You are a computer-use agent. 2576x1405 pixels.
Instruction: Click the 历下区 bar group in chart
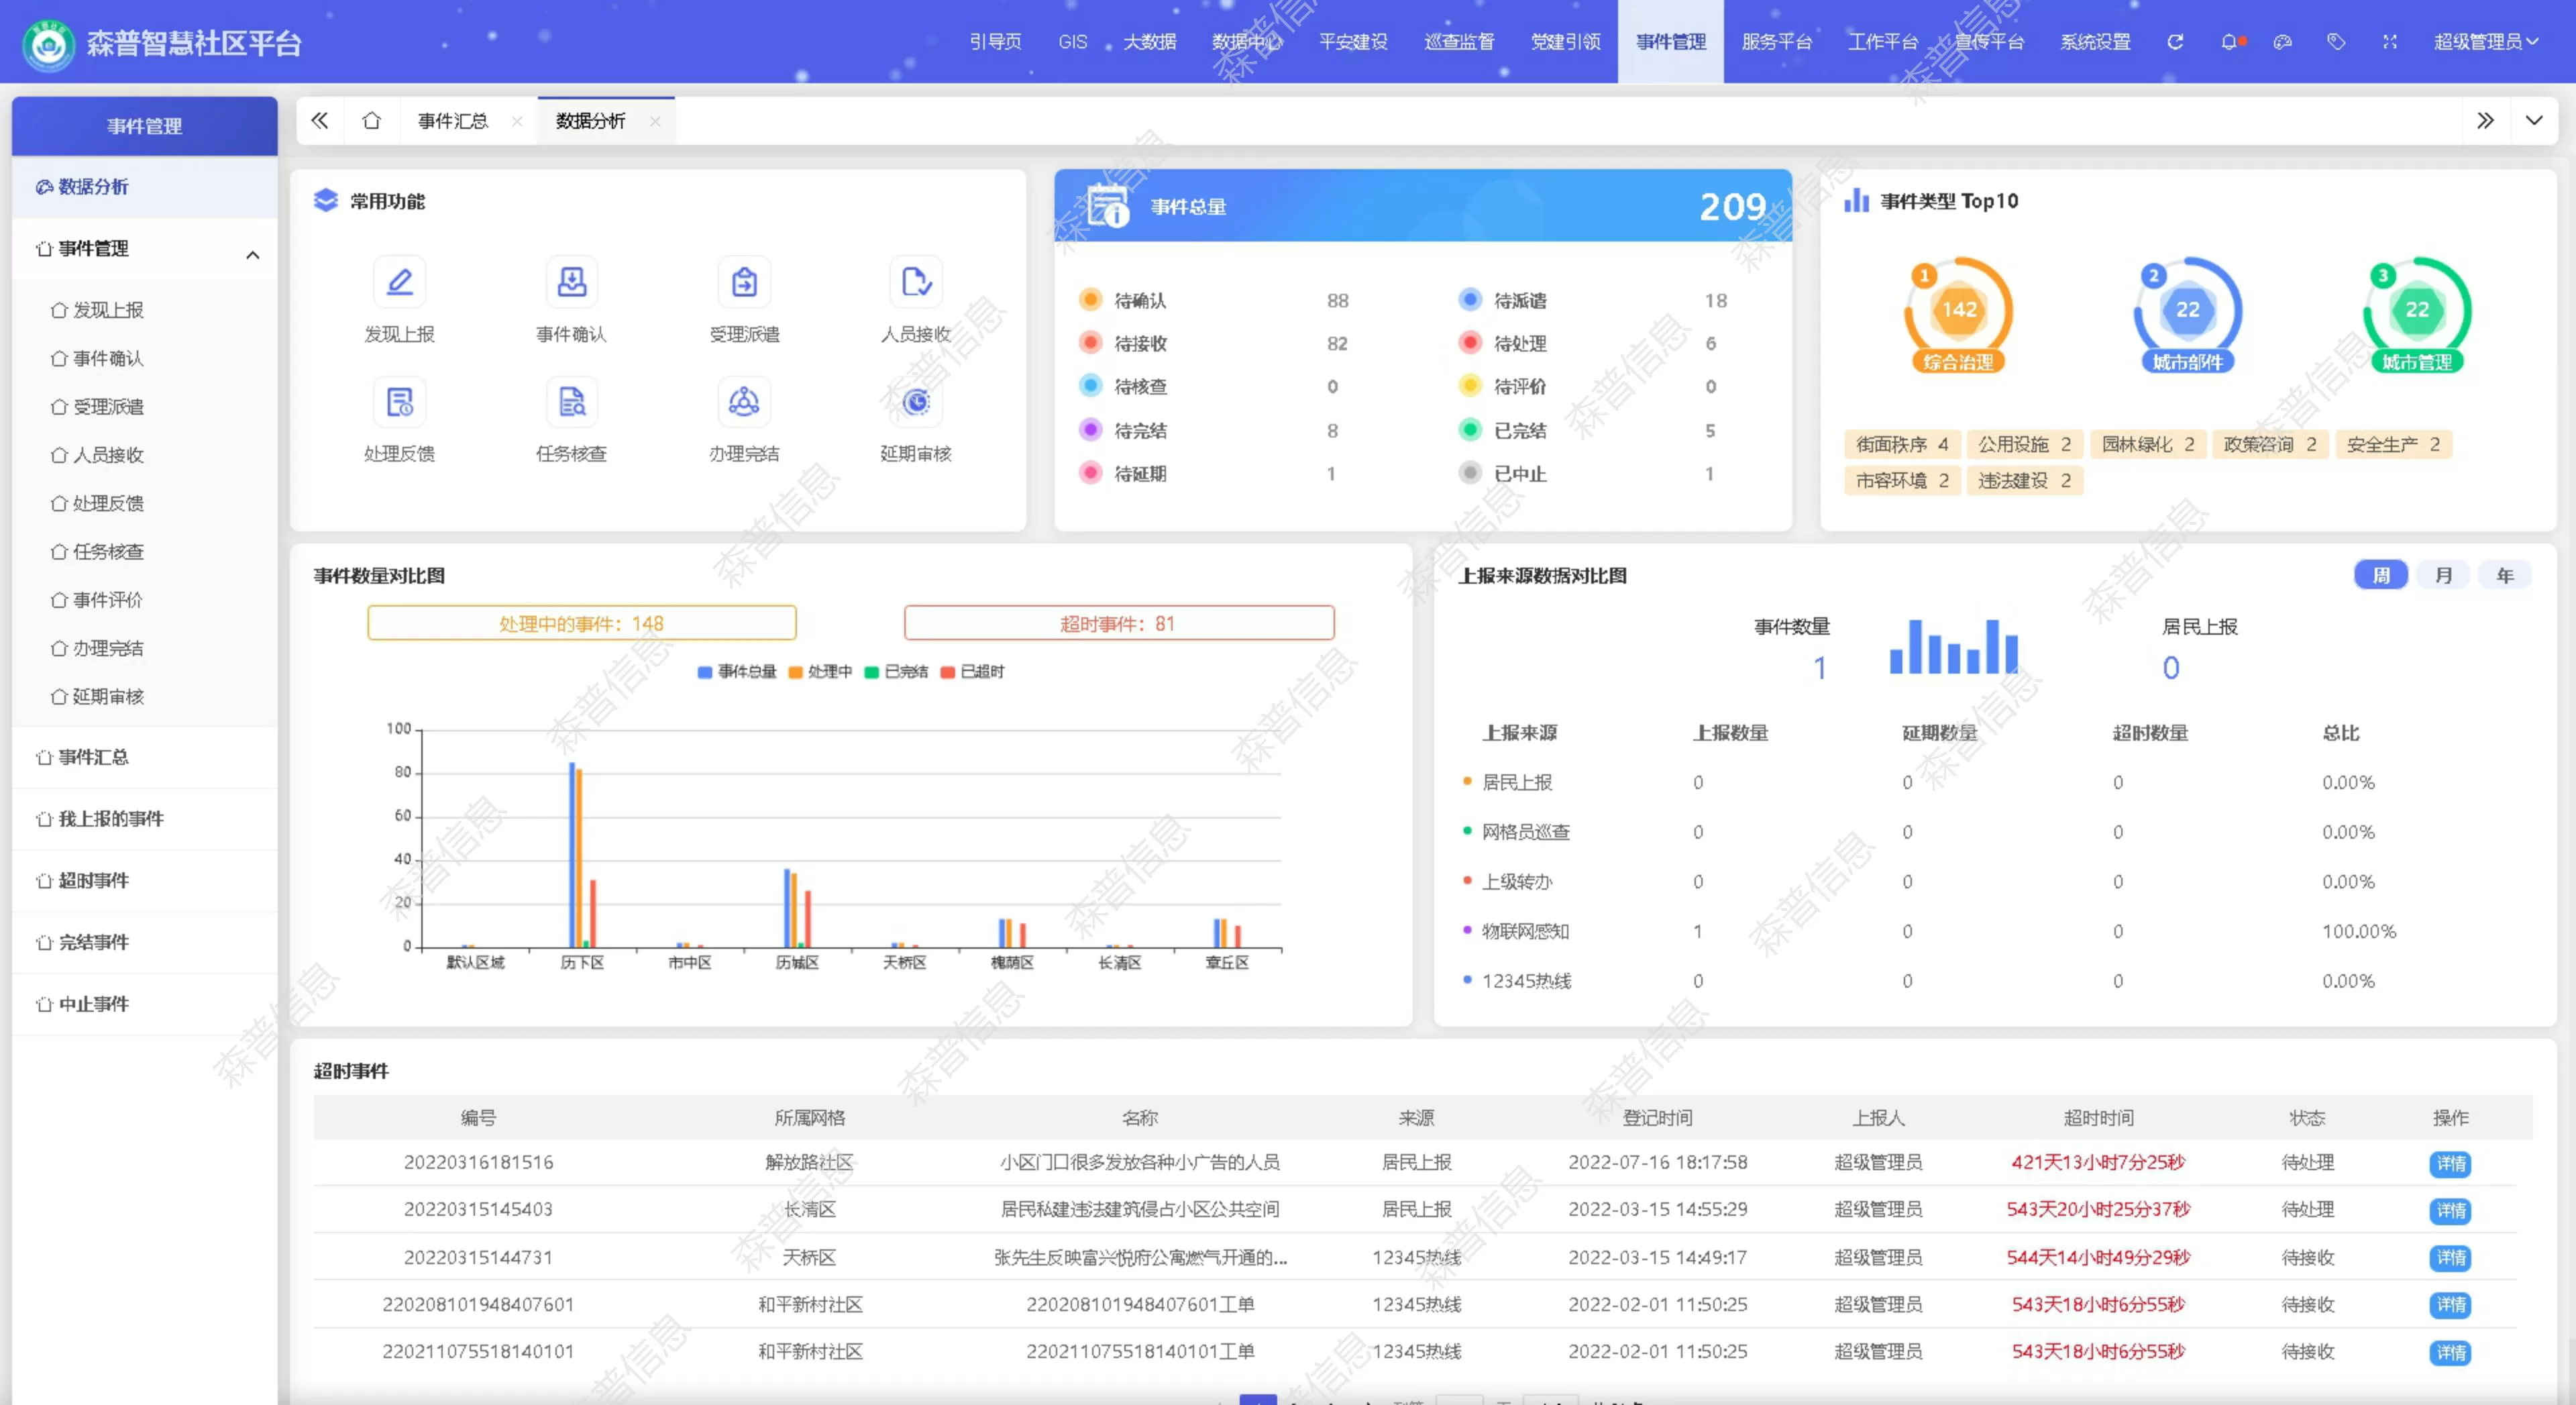coord(583,855)
